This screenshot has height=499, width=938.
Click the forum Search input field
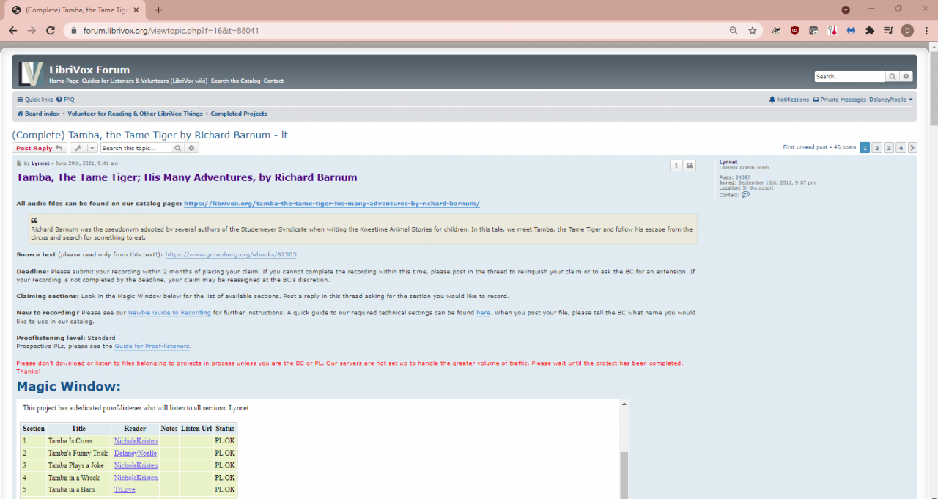850,76
